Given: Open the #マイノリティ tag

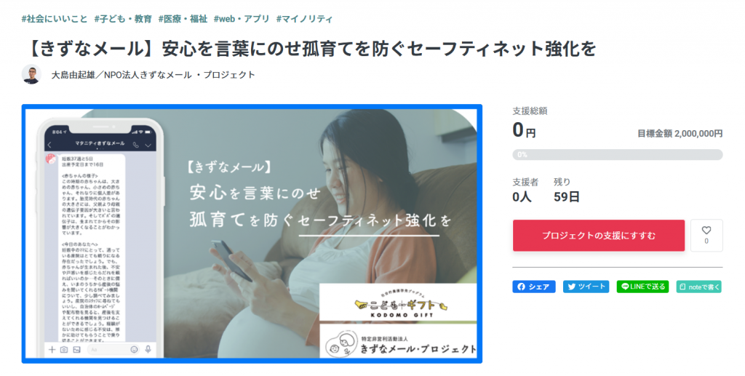Looking at the screenshot, I should coord(304,19).
